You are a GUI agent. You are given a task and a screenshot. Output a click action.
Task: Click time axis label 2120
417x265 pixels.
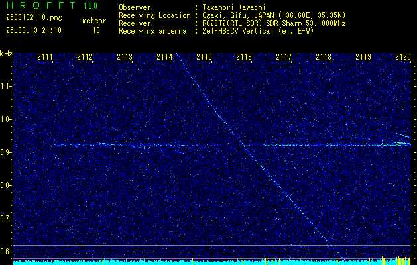coord(403,56)
